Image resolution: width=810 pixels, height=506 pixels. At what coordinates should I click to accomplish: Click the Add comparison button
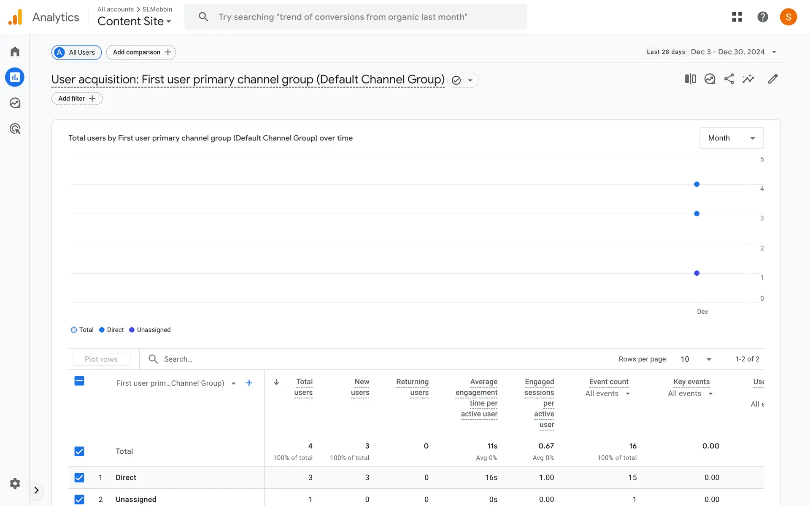pos(141,52)
